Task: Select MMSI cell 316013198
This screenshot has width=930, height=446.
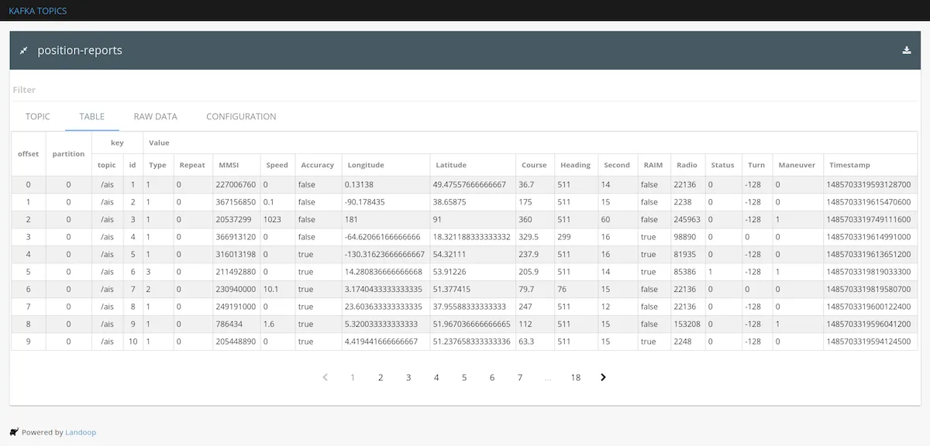Action: (x=236, y=254)
